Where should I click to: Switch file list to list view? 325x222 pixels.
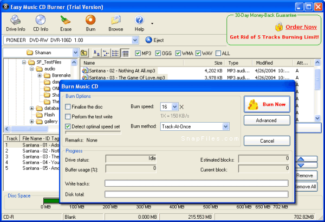click(x=115, y=53)
